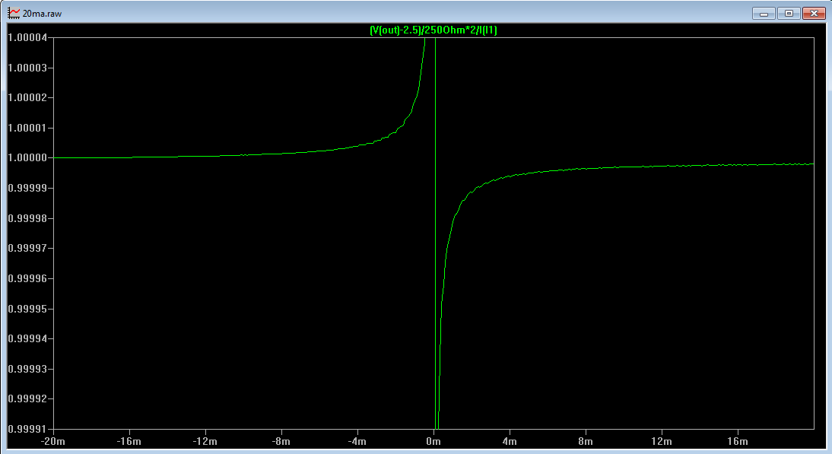Viewport: 832px width, 454px height.
Task: Click the 1.00001 vertical axis label
Action: (27, 128)
